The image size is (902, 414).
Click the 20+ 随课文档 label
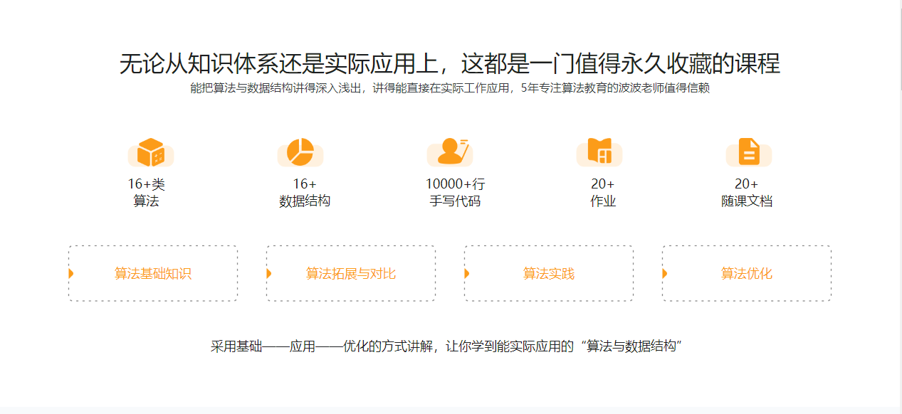pos(747,193)
